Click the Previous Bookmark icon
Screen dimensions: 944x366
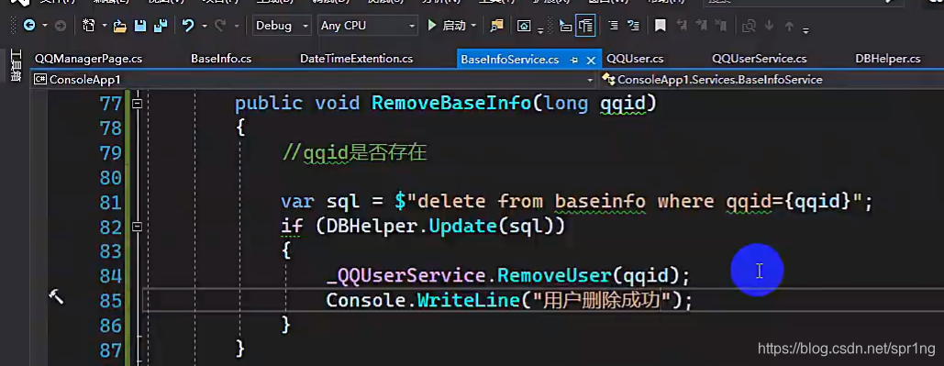coord(682,26)
